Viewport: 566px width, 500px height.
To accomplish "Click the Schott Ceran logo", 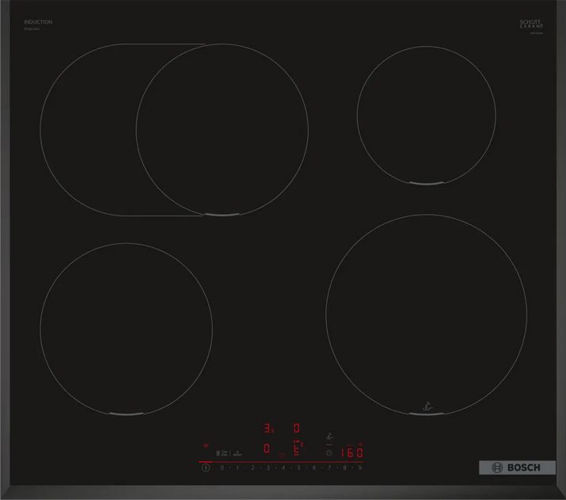I will pyautogui.click(x=530, y=25).
